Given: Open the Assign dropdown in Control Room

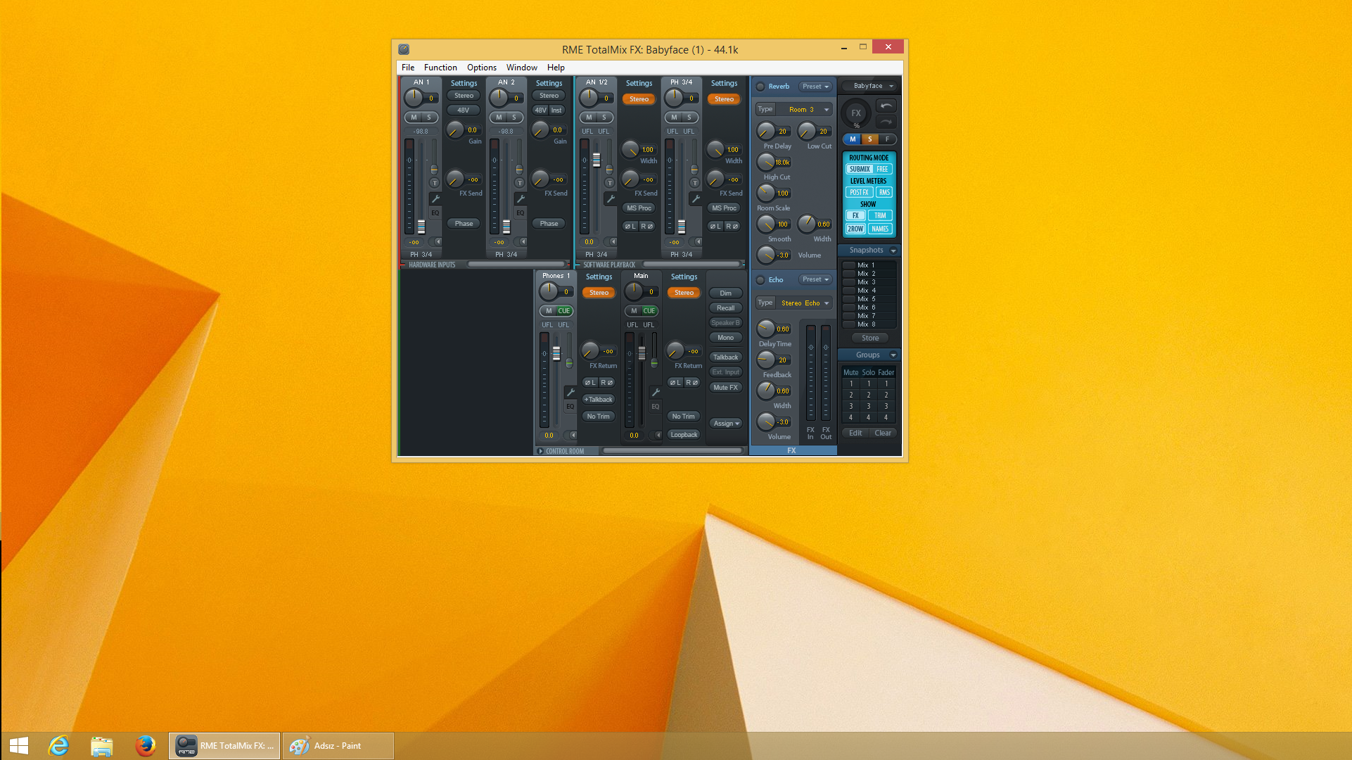Looking at the screenshot, I should [x=726, y=424].
